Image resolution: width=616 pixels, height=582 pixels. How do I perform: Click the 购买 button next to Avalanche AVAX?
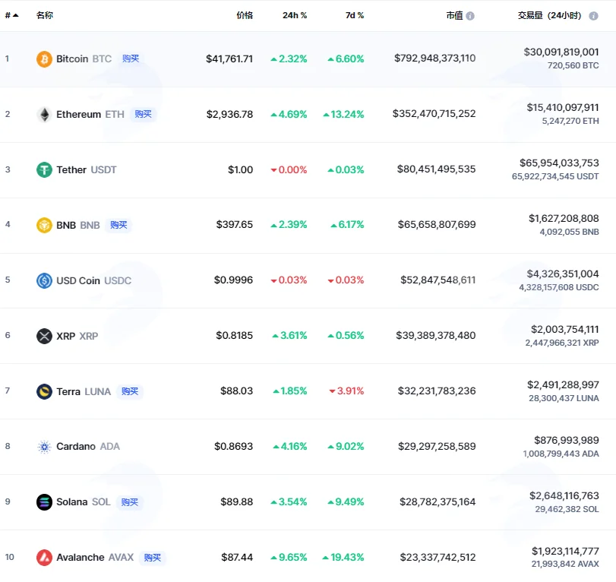click(x=153, y=557)
